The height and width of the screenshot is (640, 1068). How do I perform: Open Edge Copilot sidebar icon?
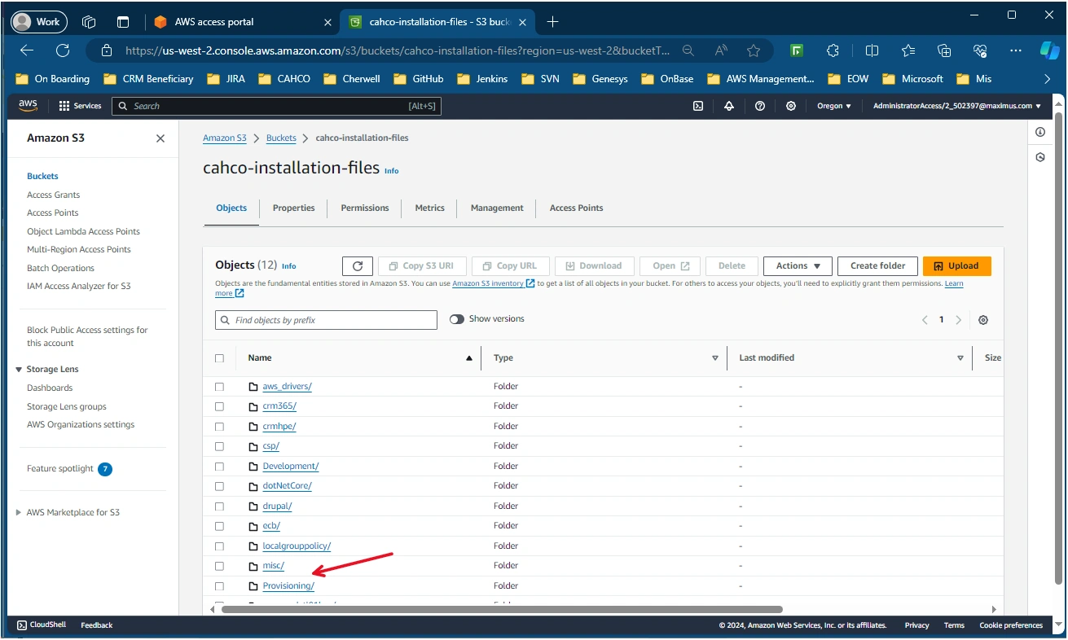click(x=1049, y=50)
